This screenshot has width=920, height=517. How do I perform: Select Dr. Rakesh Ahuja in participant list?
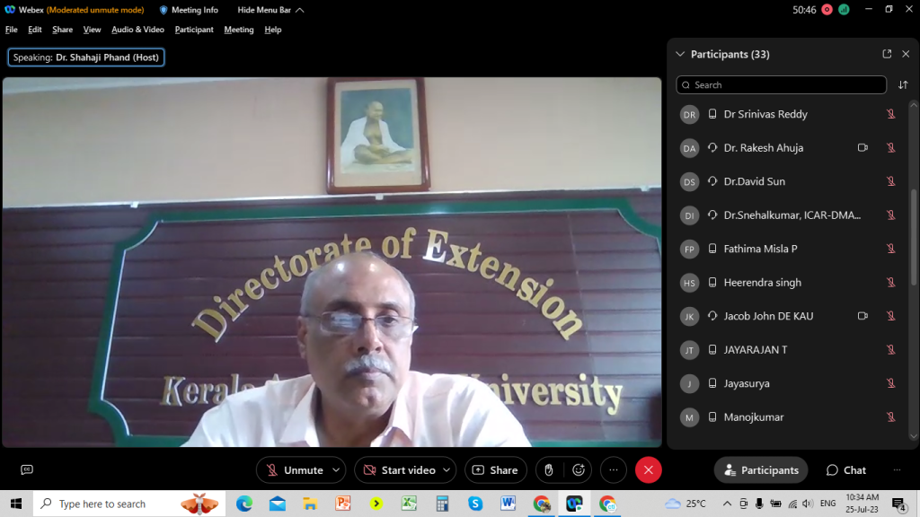789,148
